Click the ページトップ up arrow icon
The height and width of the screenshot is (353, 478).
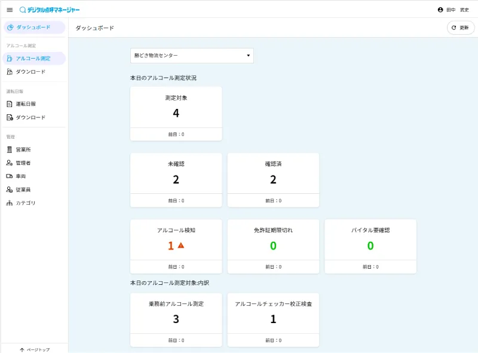pos(22,349)
